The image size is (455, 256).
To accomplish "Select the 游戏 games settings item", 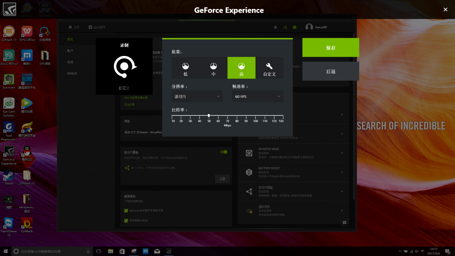I will 70,62.
